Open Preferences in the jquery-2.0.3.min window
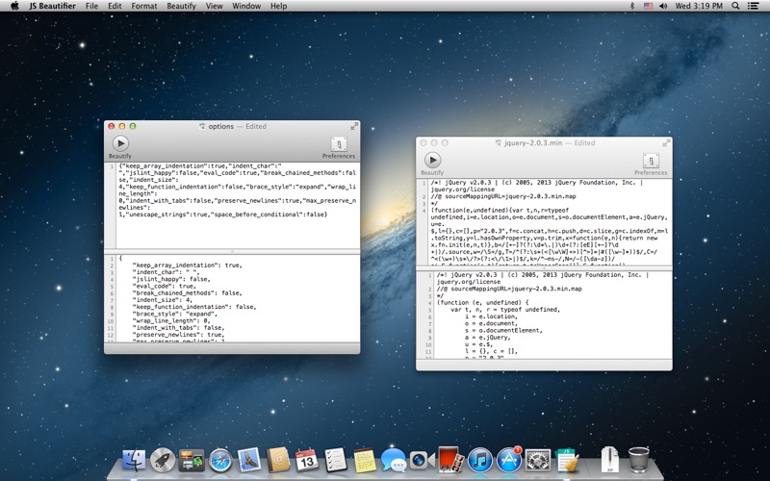 coord(651,161)
